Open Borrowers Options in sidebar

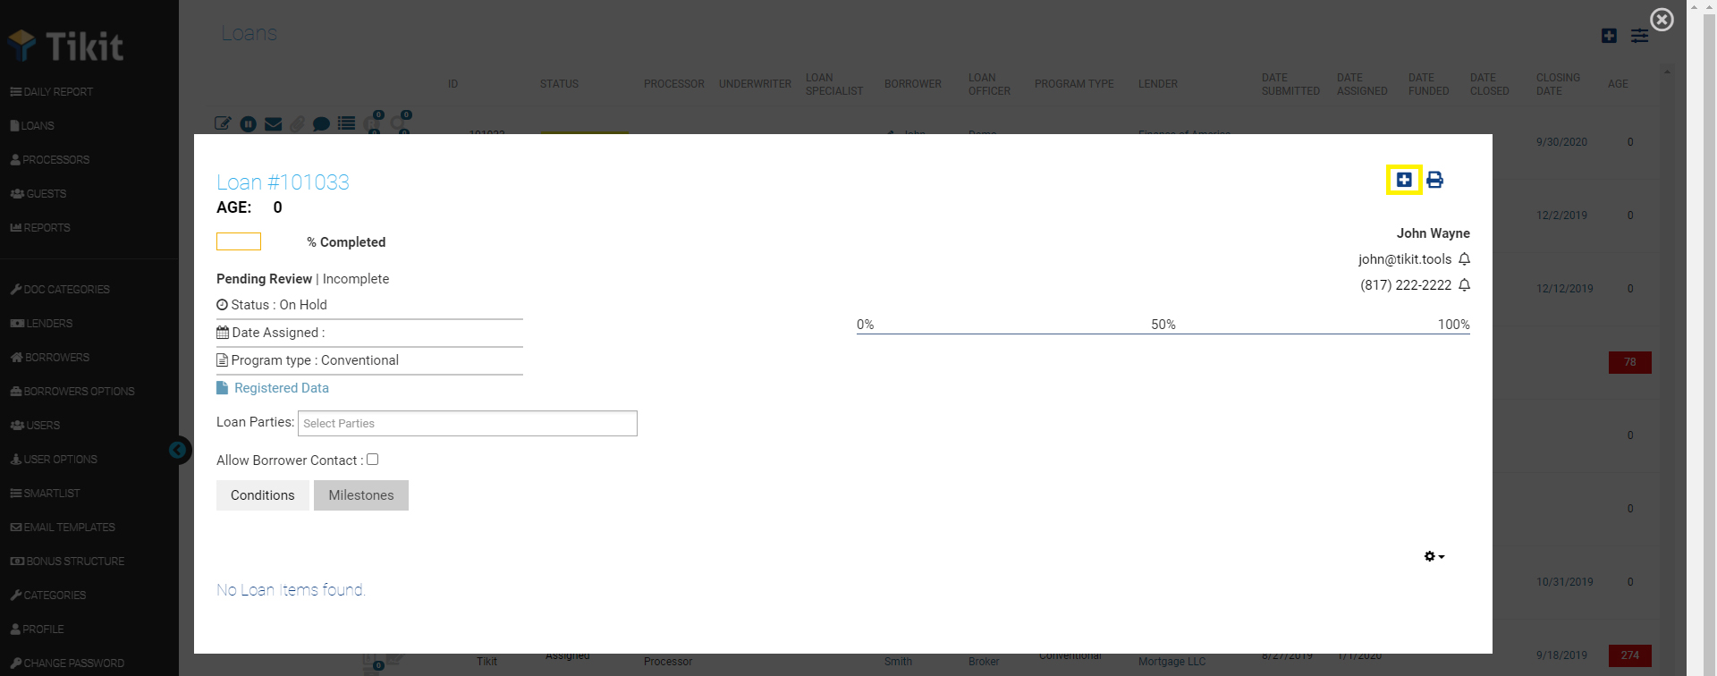click(x=72, y=392)
